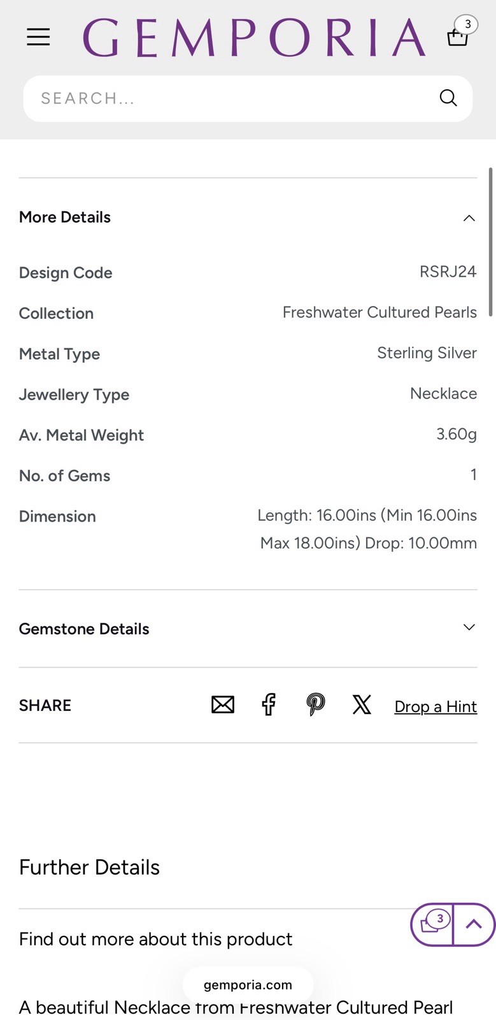This screenshot has height=1020, width=496.
Task: Open the Drop a Hint link
Action: [x=436, y=706]
